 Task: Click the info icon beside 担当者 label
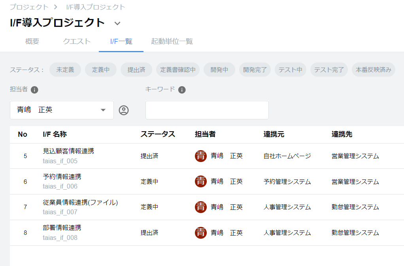coord(34,90)
